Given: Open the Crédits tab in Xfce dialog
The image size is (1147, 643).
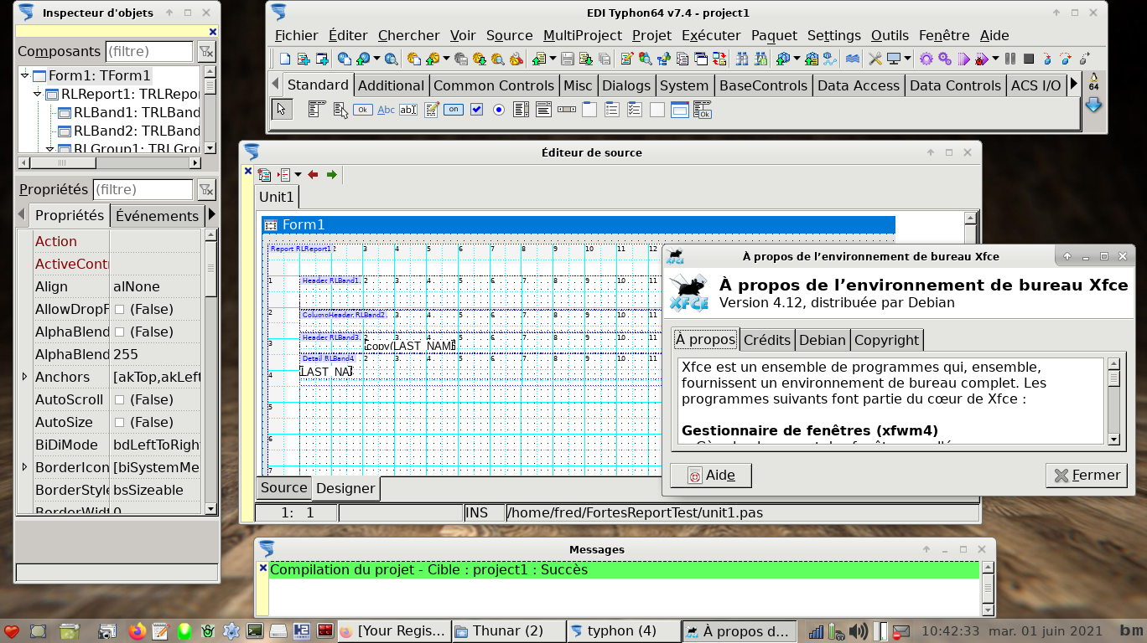Looking at the screenshot, I should click(767, 339).
